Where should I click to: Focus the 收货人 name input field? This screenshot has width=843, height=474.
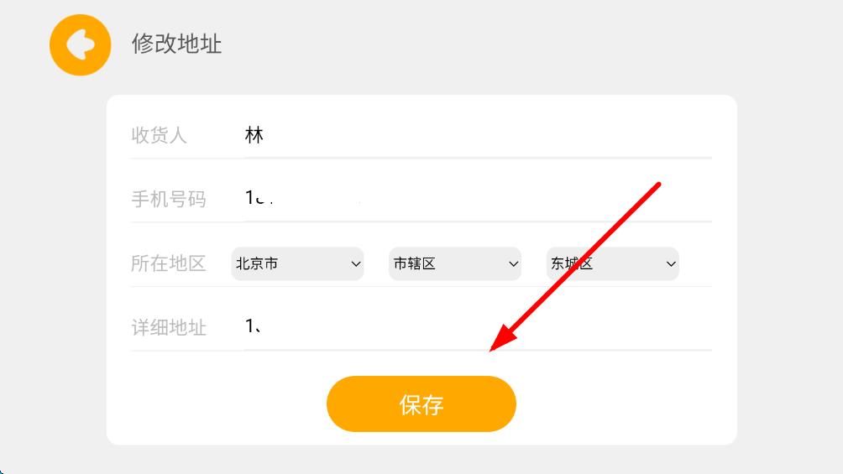coord(479,135)
